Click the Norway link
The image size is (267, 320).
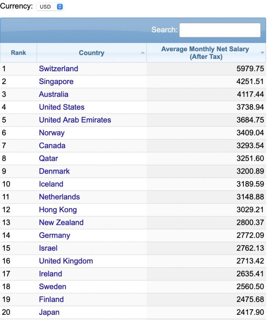(52, 133)
